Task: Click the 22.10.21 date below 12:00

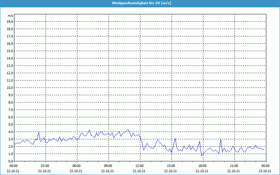Action: click(x=140, y=171)
